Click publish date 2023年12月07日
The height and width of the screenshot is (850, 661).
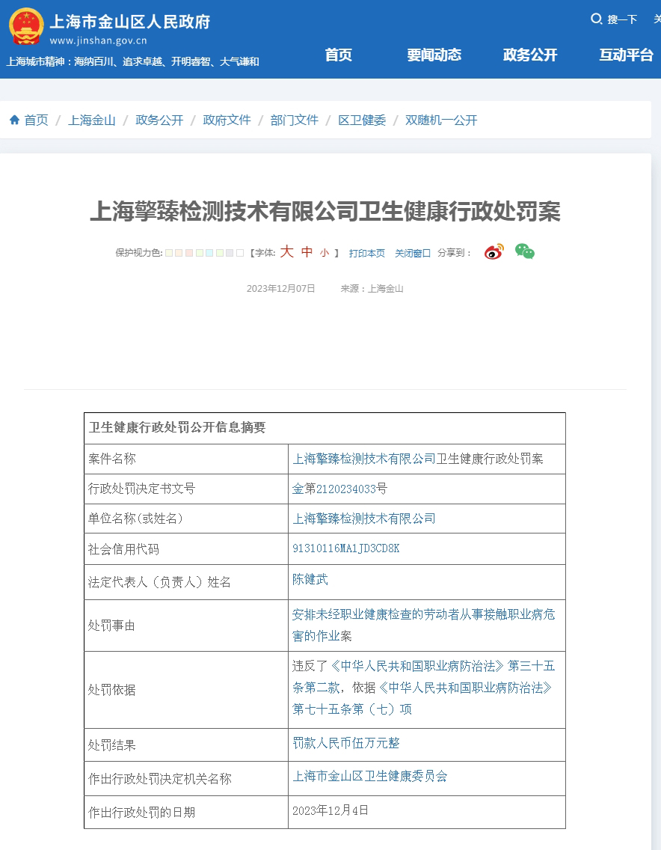280,288
